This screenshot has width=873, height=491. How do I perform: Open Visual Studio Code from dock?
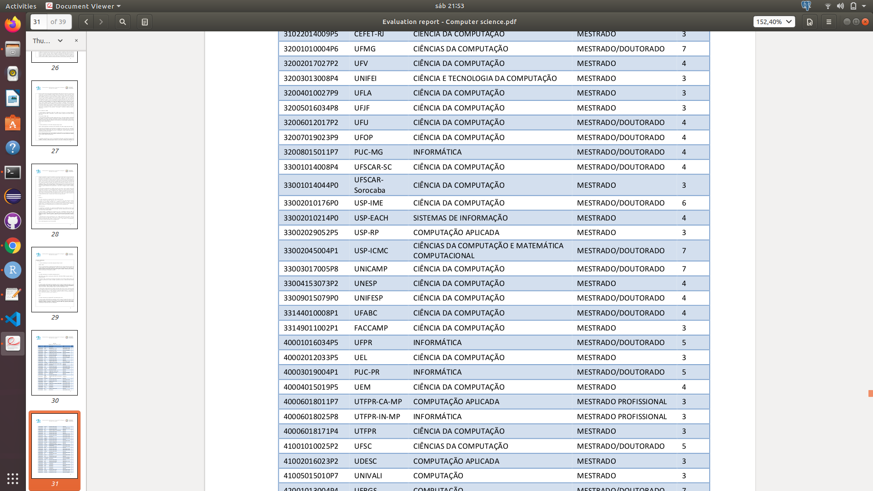click(13, 319)
